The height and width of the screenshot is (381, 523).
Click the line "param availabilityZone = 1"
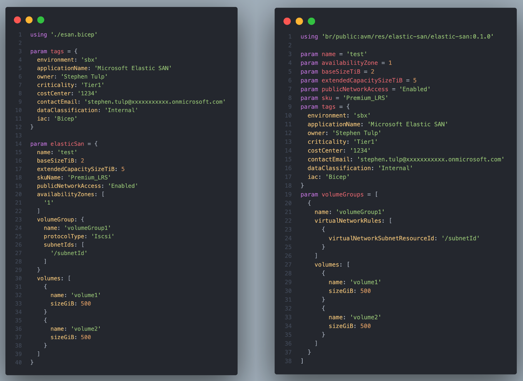click(x=346, y=63)
